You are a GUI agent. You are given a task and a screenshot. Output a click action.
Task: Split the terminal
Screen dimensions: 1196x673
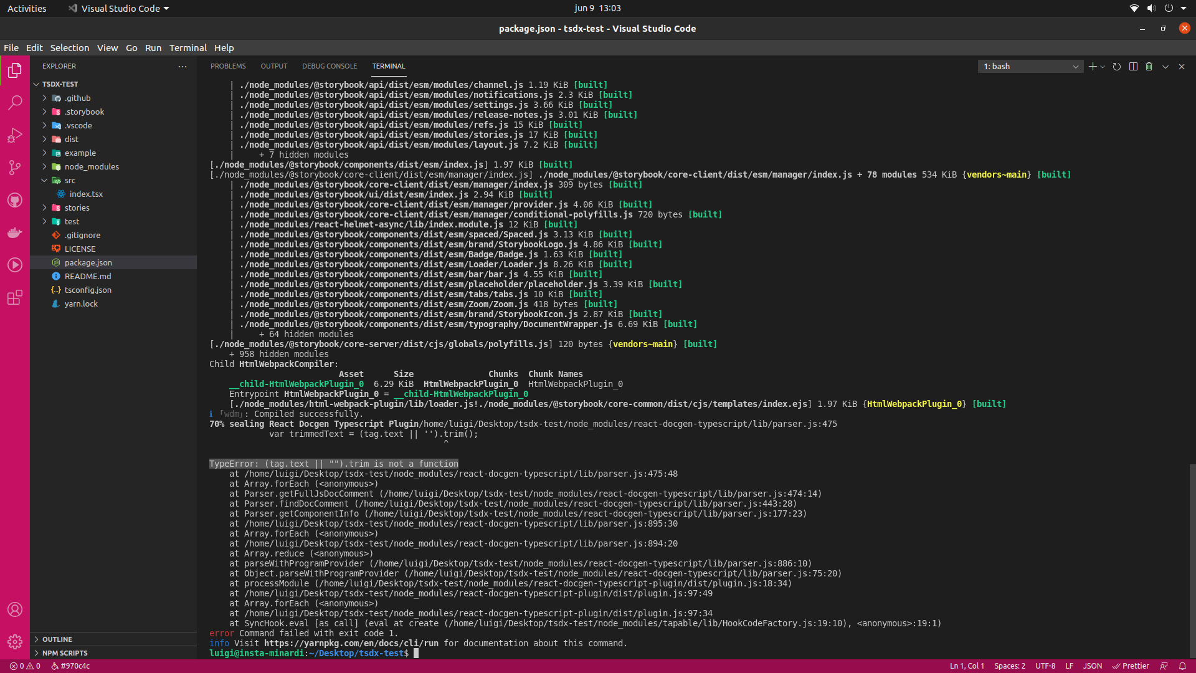click(1132, 66)
